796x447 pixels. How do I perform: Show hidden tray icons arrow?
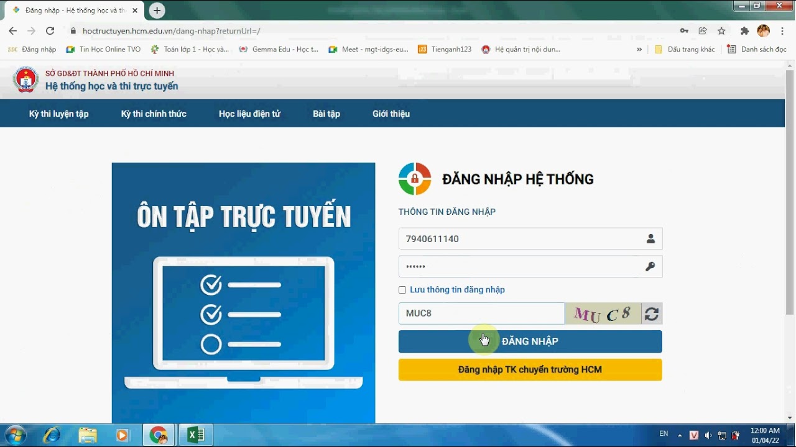coord(680,435)
